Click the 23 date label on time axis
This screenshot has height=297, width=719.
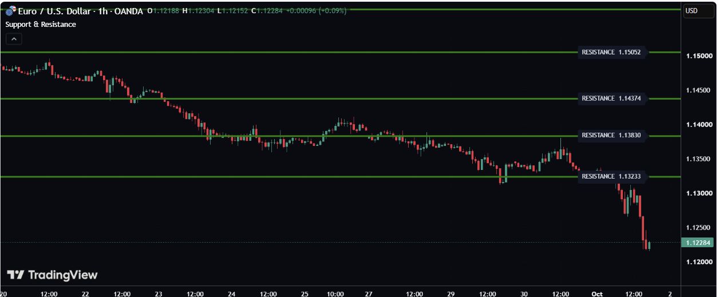[x=159, y=294]
